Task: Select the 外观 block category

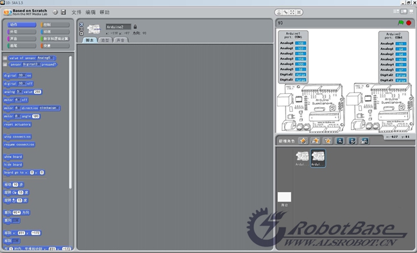Action: point(22,31)
